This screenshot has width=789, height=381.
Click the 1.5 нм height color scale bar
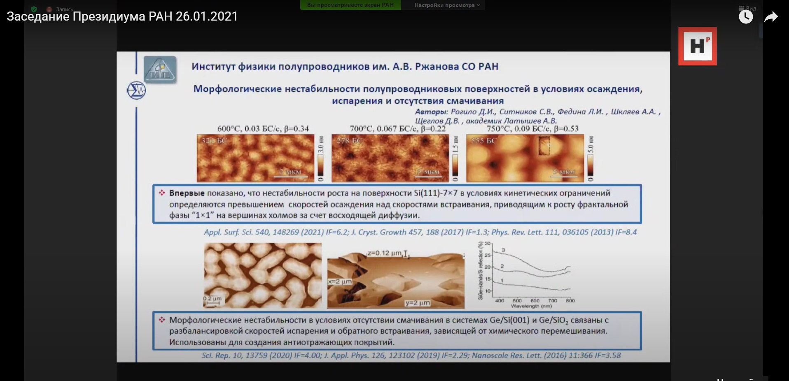pos(455,159)
